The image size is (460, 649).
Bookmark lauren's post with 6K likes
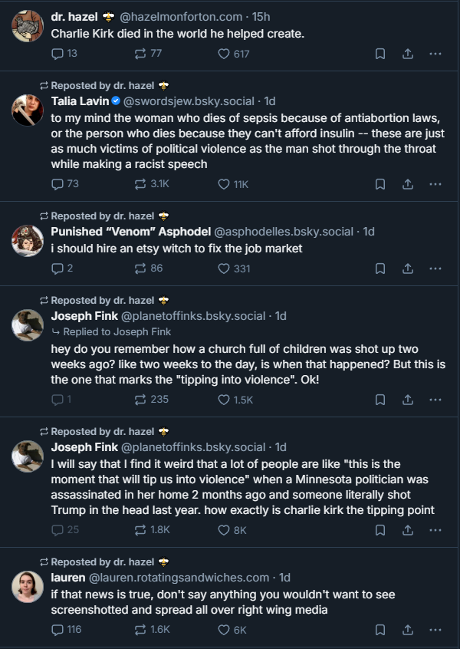(x=380, y=630)
